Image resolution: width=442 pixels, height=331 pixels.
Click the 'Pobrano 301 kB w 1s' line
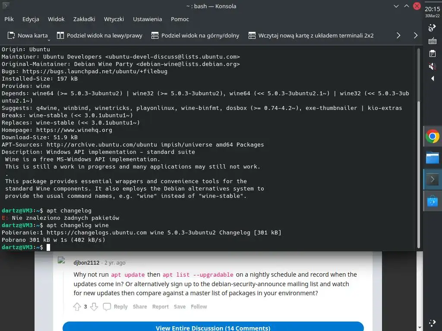coord(53,240)
